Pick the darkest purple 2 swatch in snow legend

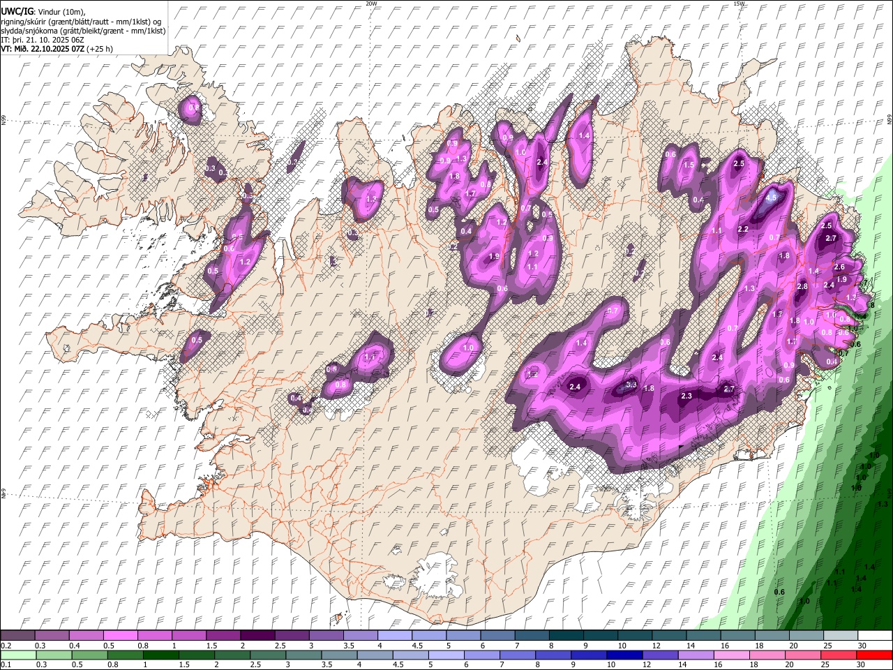click(x=257, y=636)
